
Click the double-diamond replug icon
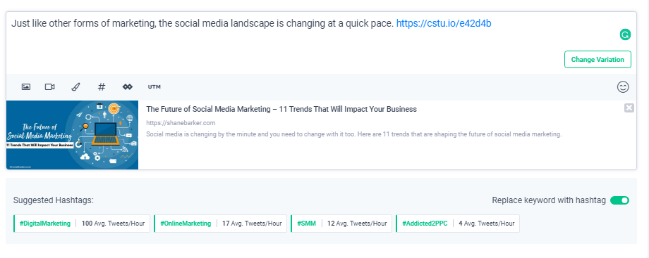coord(128,86)
